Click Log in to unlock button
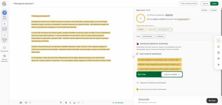The height and width of the screenshot is (105, 222). tap(172, 74)
